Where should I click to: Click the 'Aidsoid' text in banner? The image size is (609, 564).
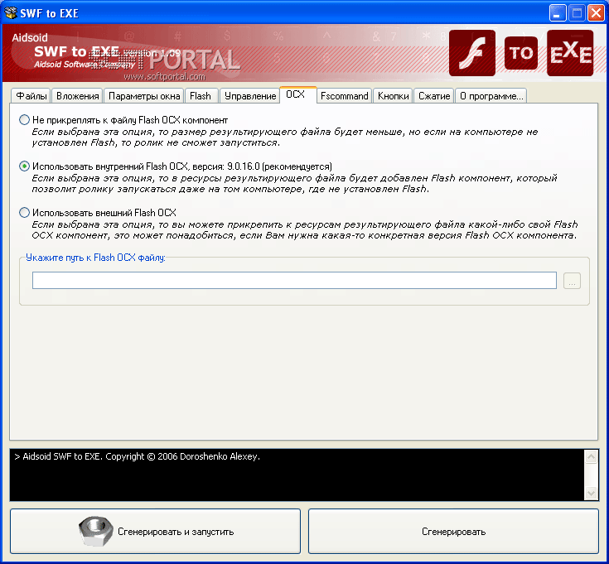pyautogui.click(x=30, y=37)
